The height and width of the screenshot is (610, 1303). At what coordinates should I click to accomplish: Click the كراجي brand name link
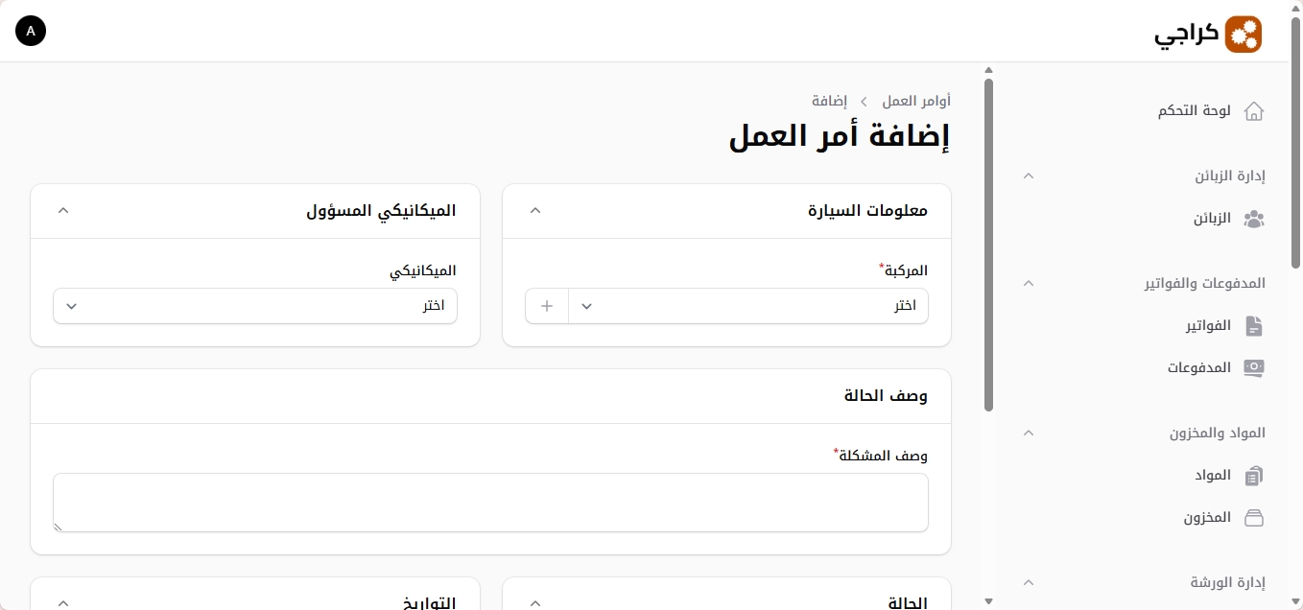click(x=1186, y=35)
